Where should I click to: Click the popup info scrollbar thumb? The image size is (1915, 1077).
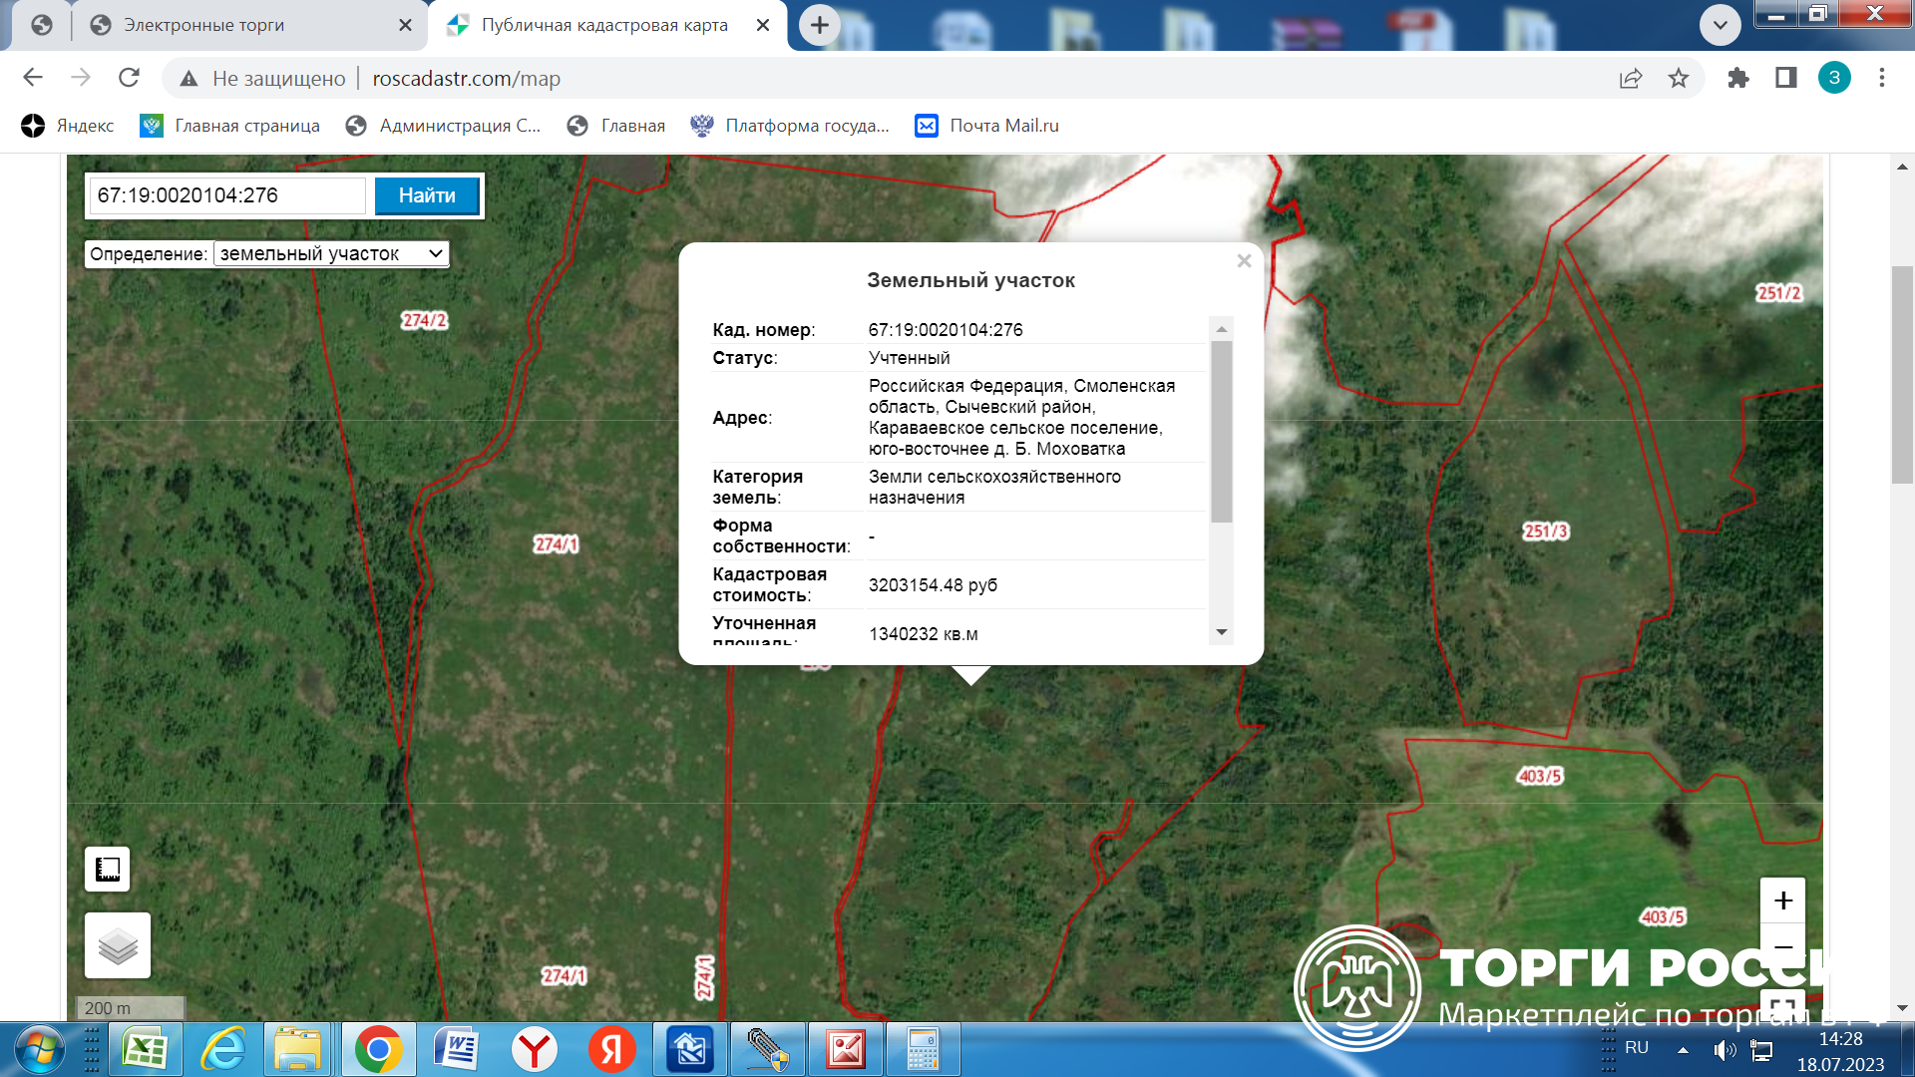(1221, 431)
